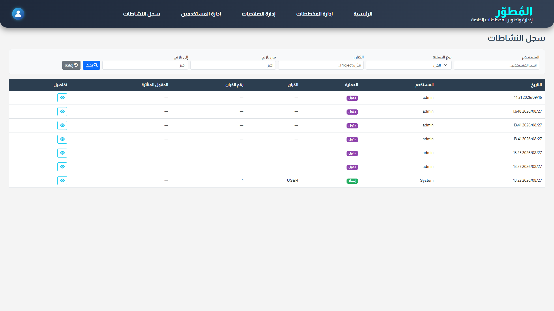Click the تفاصيل column header
This screenshot has height=311, width=554.
60,85
